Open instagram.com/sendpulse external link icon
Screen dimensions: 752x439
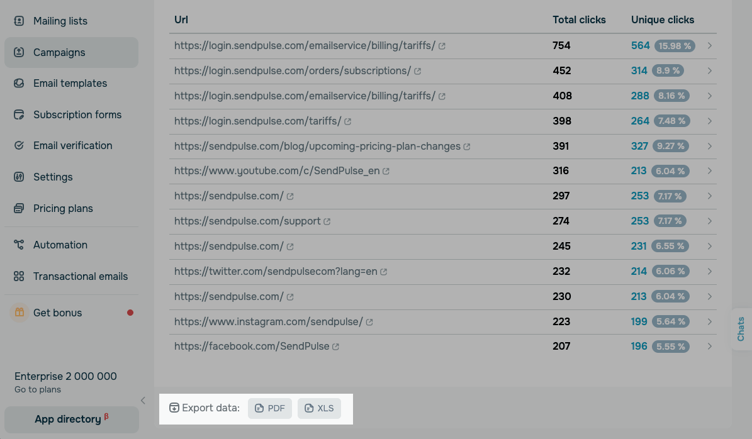[x=369, y=322]
